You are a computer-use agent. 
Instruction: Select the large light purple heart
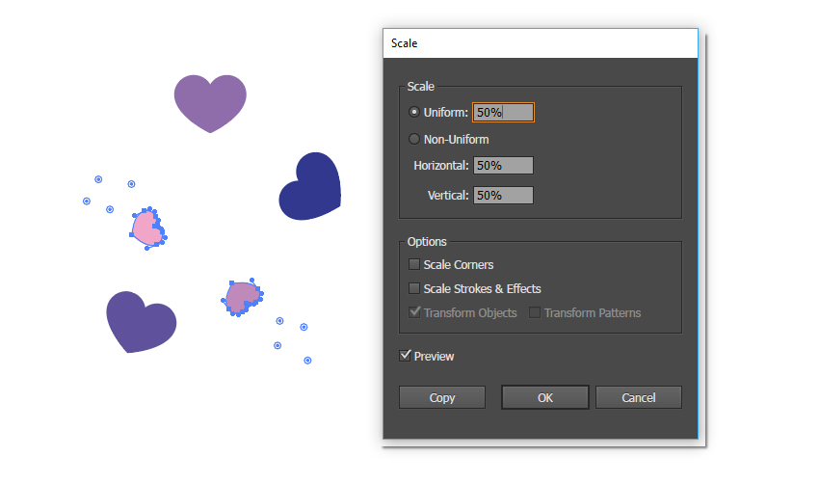(x=210, y=102)
